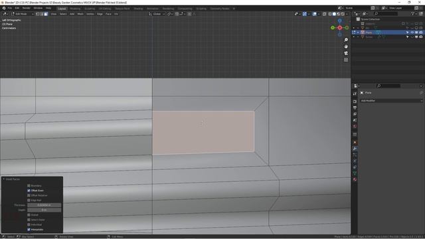Open the Mesh menu in header

[x=80, y=14]
